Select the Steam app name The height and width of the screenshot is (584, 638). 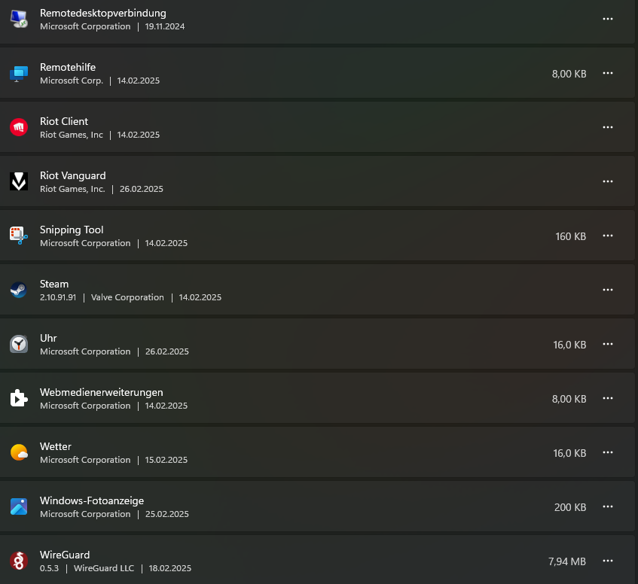click(54, 284)
